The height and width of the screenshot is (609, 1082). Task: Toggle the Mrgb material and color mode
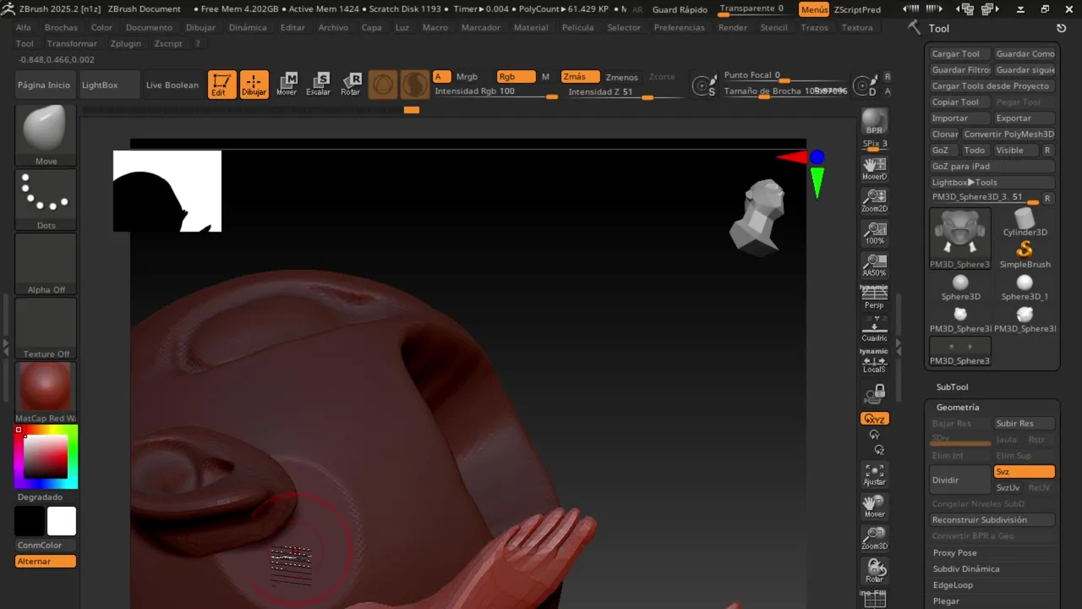(467, 76)
